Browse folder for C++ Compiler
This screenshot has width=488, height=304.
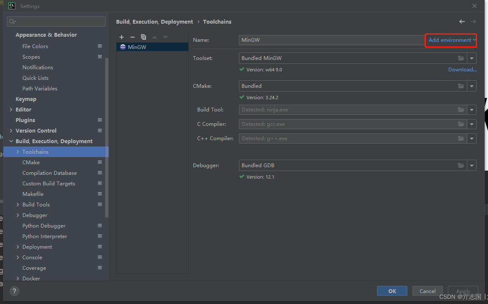[x=461, y=138]
